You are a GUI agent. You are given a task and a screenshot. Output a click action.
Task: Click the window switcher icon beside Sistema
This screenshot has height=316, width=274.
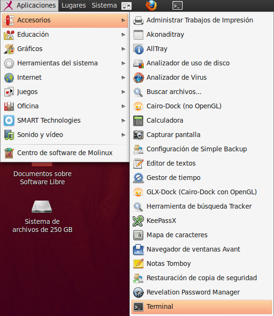pyautogui.click(x=126, y=6)
